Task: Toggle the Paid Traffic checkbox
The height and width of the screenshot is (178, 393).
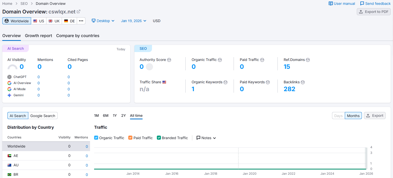Action: [130, 138]
